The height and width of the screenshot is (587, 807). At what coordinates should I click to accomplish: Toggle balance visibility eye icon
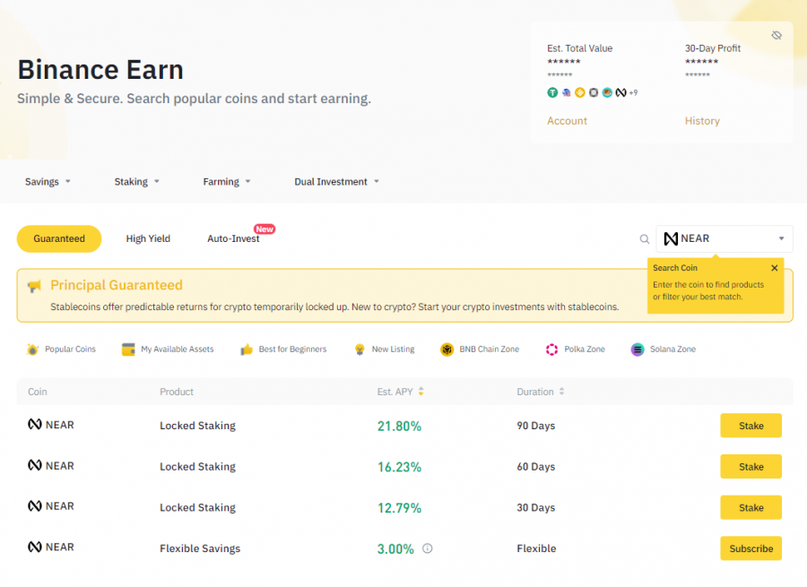tap(777, 35)
